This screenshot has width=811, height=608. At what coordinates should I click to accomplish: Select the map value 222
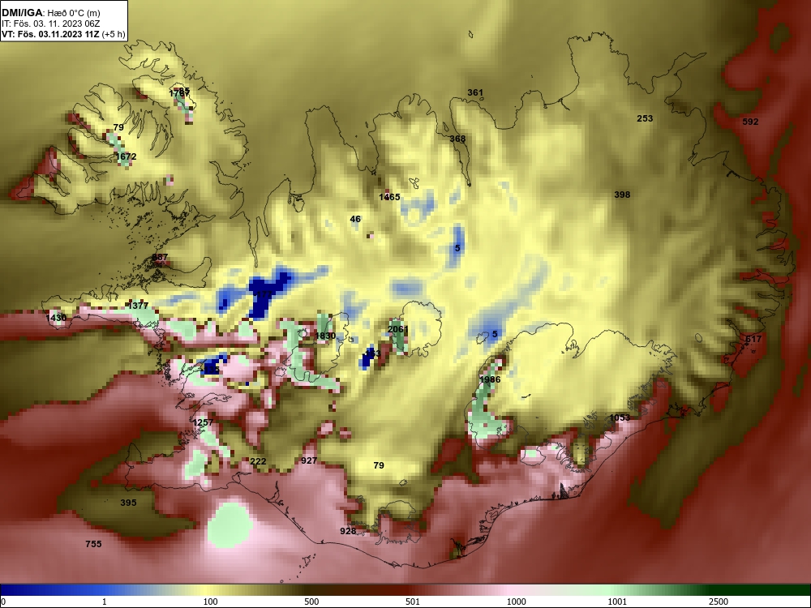258,462
